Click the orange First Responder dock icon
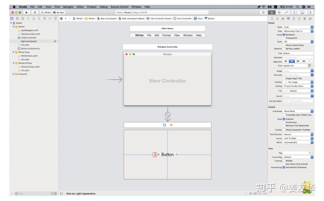Viewport: 324px width, 201px height. click(171, 125)
